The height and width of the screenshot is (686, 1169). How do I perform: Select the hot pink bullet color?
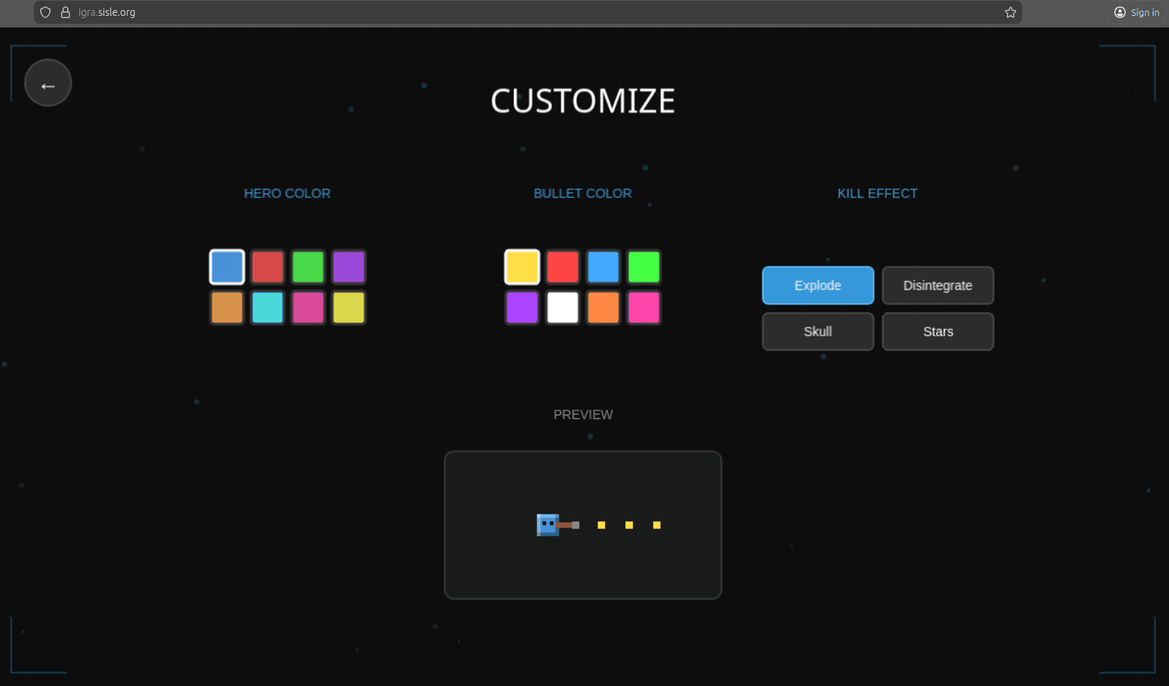pos(644,307)
